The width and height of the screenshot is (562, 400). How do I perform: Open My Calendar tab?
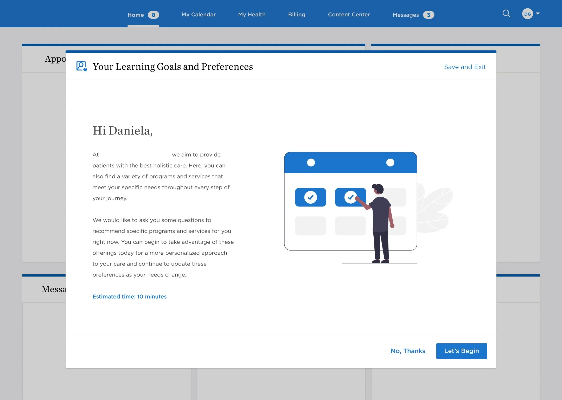[x=199, y=15]
